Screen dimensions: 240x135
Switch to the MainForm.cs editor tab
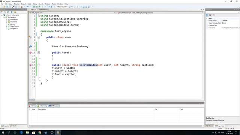pos(43,10)
